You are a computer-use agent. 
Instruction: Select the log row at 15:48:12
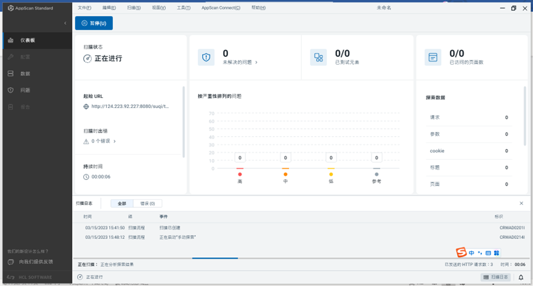pyautogui.click(x=301, y=237)
